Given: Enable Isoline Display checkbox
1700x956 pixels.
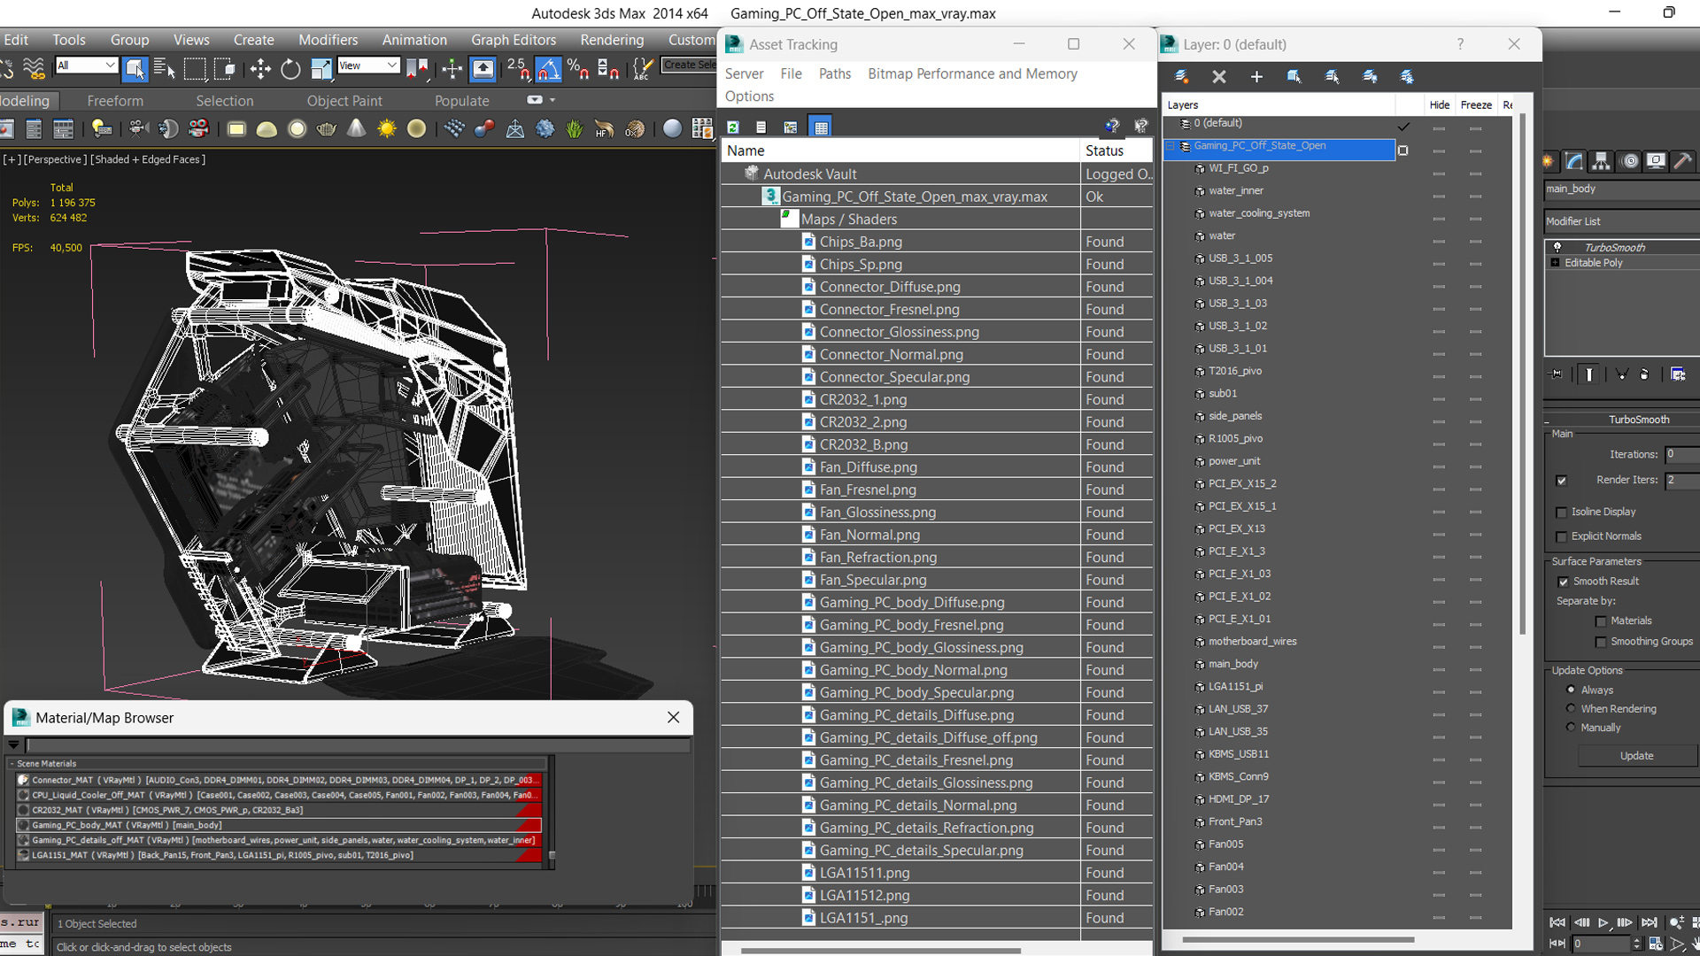Looking at the screenshot, I should click(x=1562, y=513).
